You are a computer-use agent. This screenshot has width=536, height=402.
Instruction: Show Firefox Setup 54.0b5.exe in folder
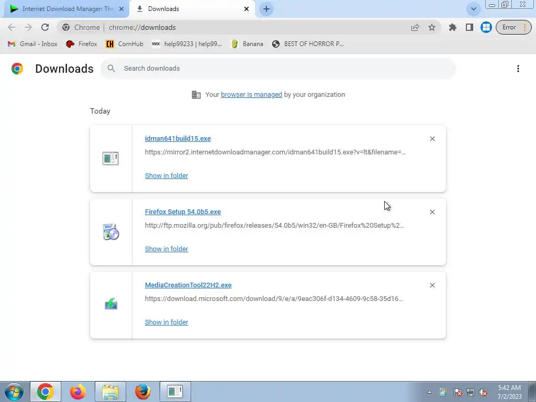click(x=166, y=249)
